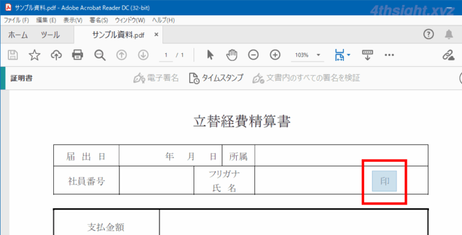Go to the previous page with up arrow
Viewport: 462px width, 235px height.
[x=121, y=55]
